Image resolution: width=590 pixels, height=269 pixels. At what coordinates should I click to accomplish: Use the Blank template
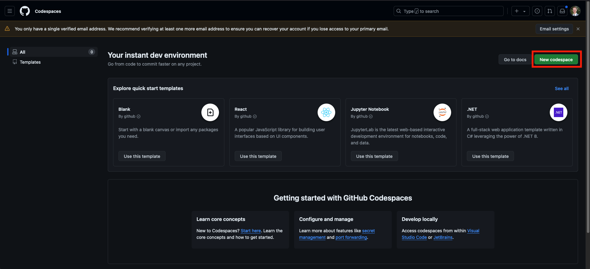tap(142, 156)
